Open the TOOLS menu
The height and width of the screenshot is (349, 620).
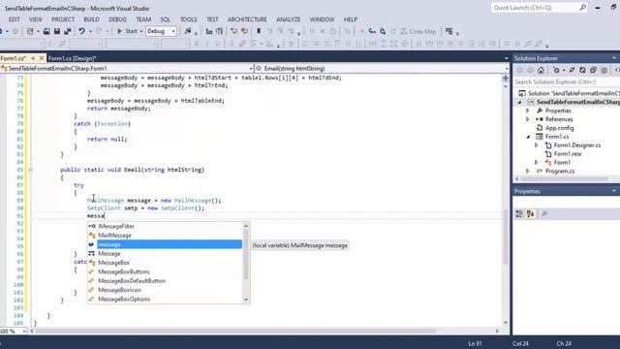(189, 19)
